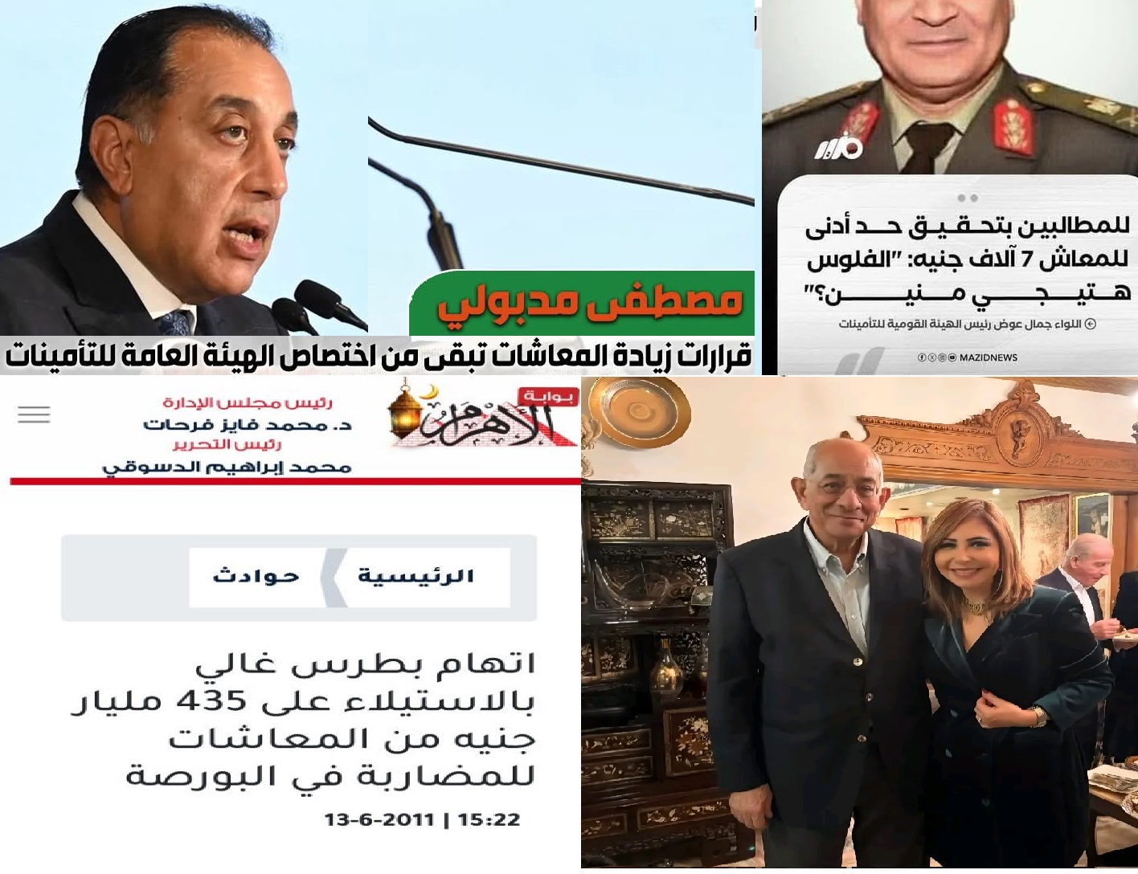Click the MAZIDNEWS source label
The image size is (1138, 874).
point(989,357)
